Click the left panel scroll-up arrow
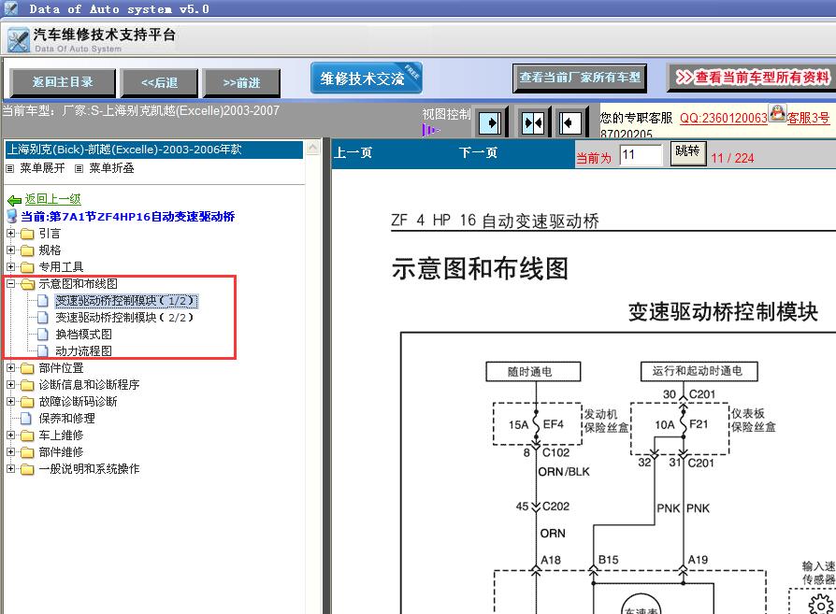Viewport: 836px width, 614px height. coord(313,148)
